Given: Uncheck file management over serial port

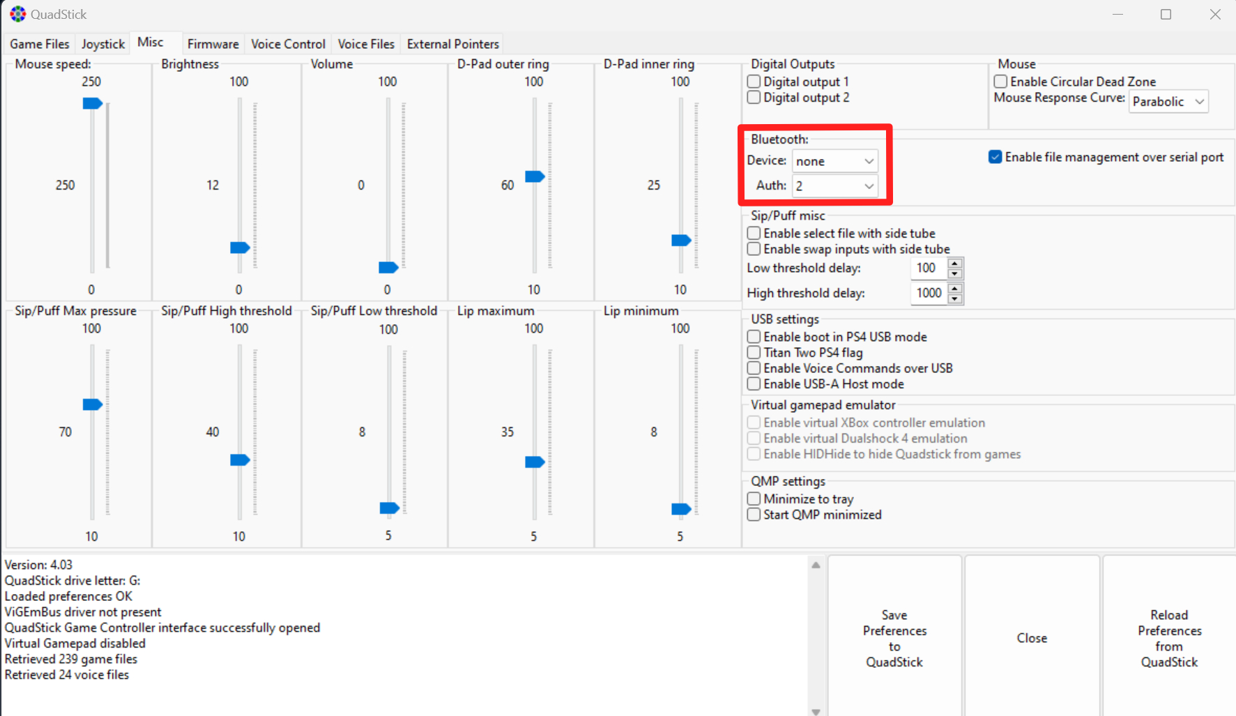Looking at the screenshot, I should tap(995, 157).
